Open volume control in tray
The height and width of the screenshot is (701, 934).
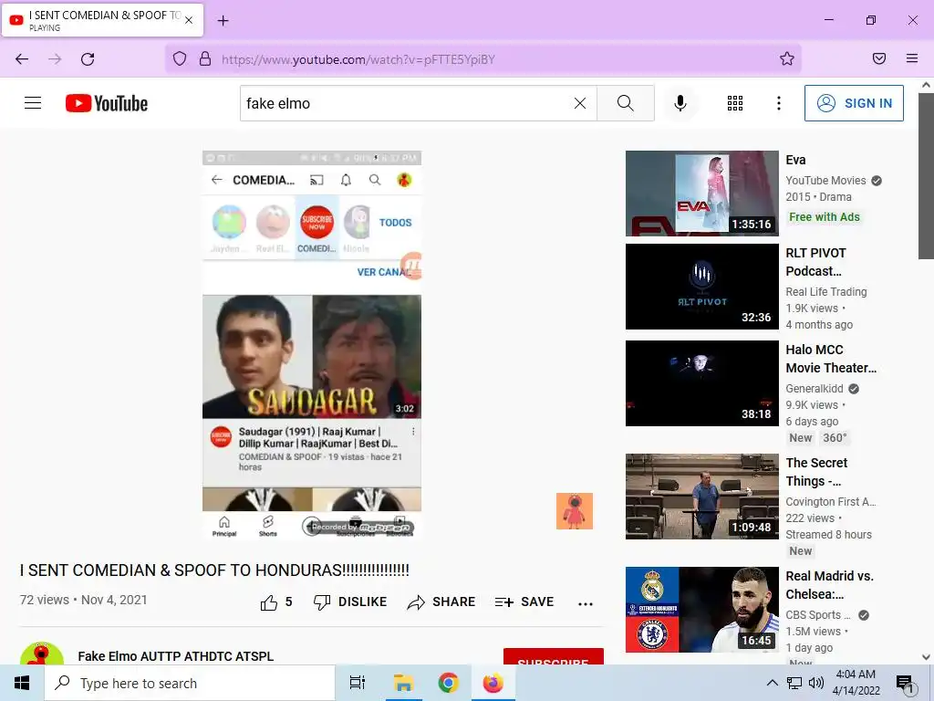tap(816, 683)
